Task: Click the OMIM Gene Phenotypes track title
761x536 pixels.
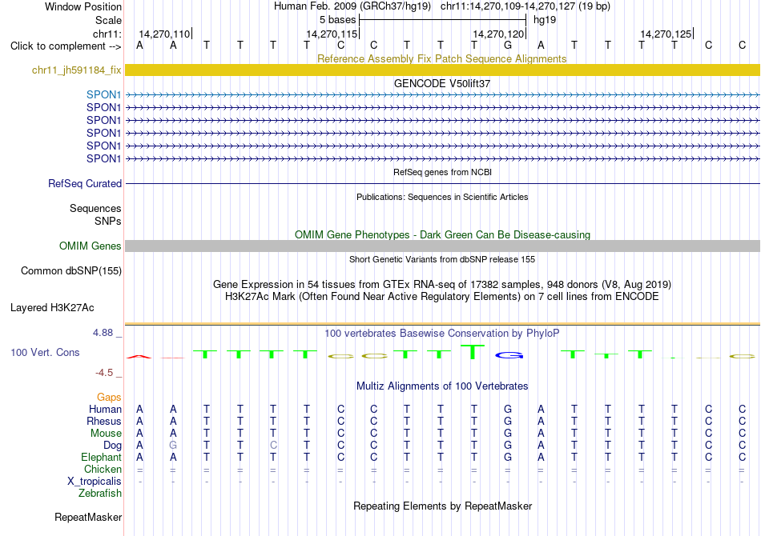Action: pos(443,234)
